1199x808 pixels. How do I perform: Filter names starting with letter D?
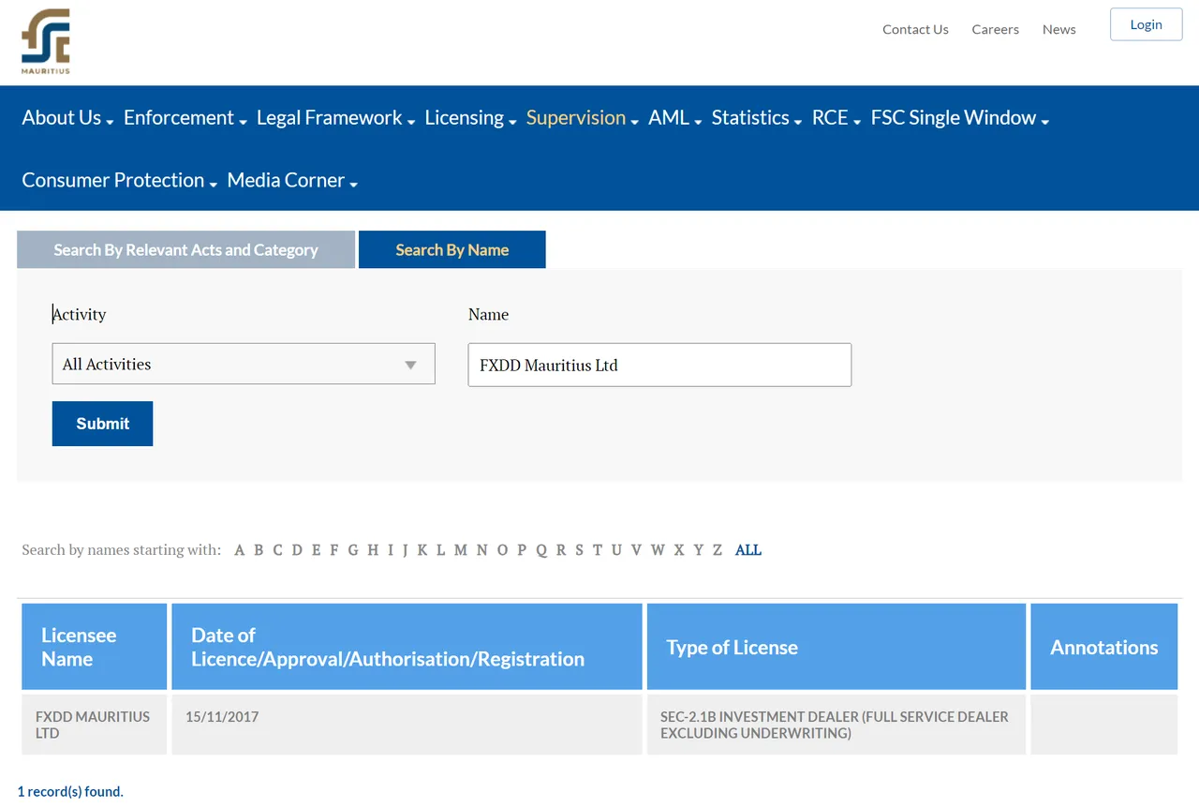[x=297, y=550]
